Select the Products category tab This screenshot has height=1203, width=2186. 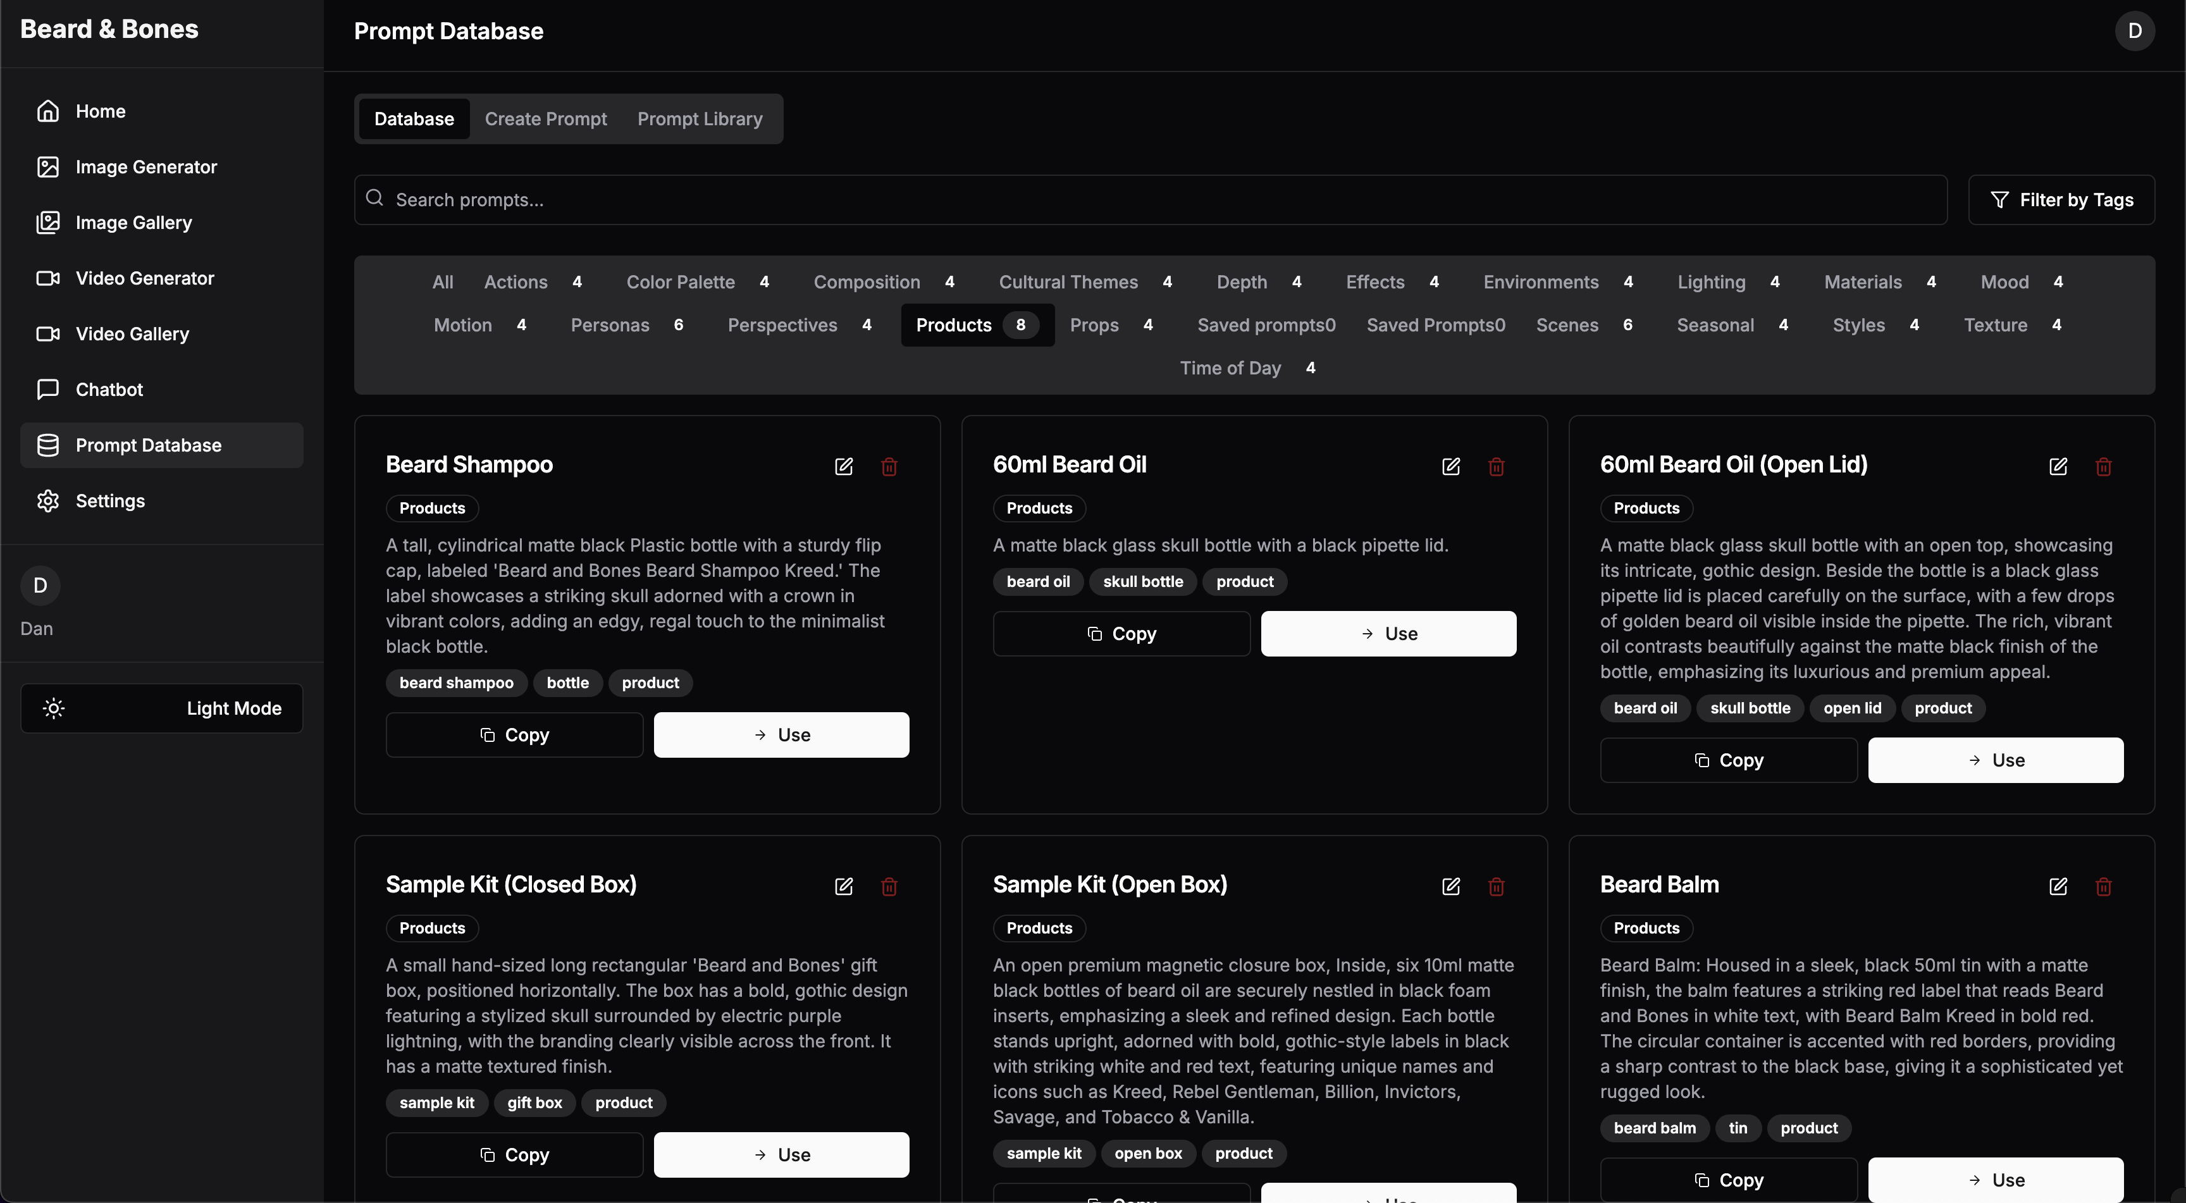click(x=978, y=325)
